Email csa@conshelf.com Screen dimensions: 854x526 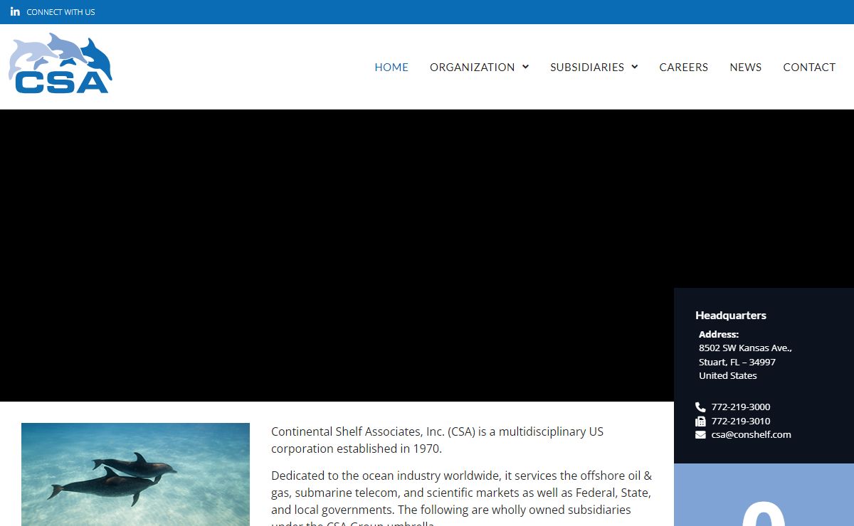pos(751,434)
